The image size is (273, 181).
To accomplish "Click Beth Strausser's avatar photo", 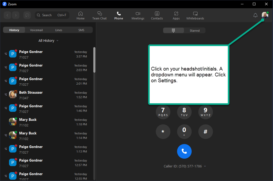I will (x=13, y=94).
